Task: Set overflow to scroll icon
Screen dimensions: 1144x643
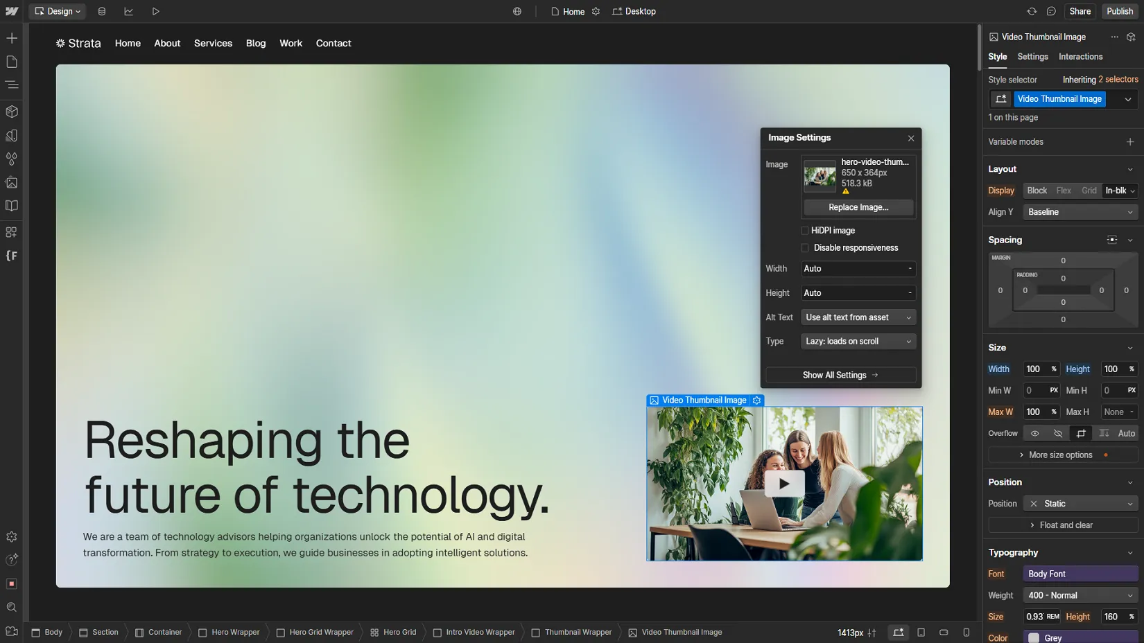Action: [x=1104, y=433]
